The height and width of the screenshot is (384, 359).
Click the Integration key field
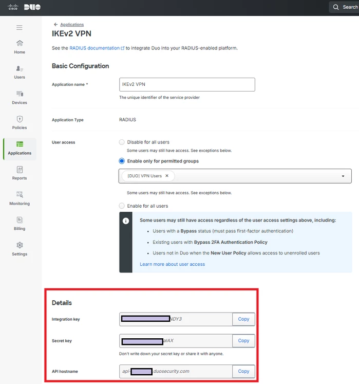point(176,319)
